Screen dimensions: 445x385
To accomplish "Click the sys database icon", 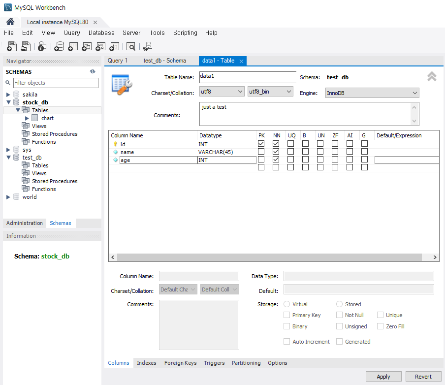I will click(16, 149).
